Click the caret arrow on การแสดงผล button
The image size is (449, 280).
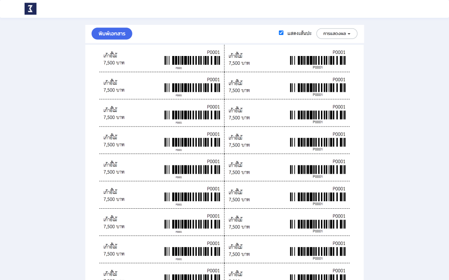click(349, 34)
